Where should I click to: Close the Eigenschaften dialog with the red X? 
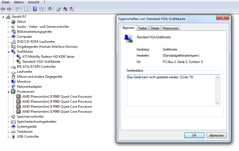(x=223, y=17)
